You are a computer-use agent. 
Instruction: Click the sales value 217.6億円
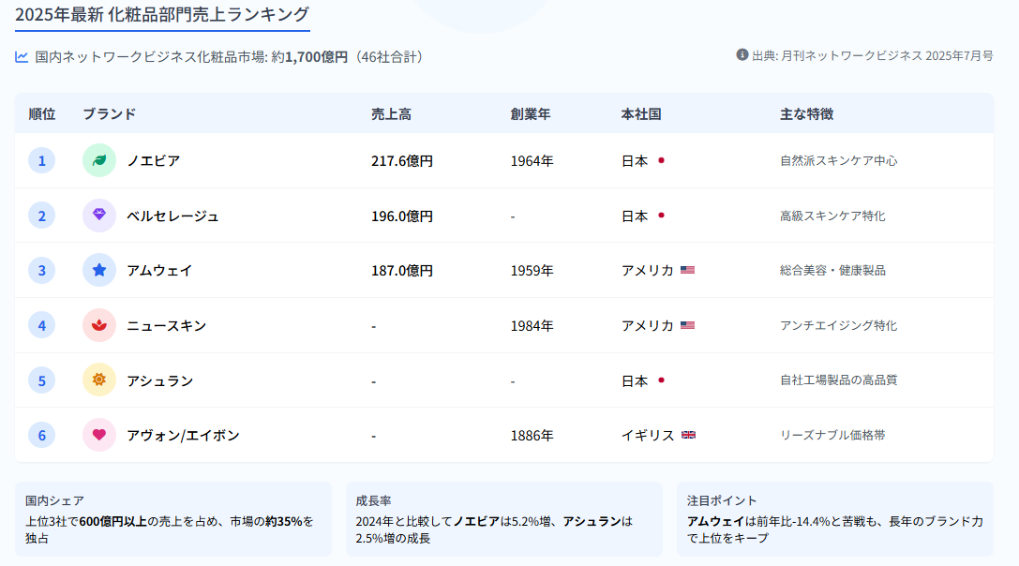(x=402, y=160)
